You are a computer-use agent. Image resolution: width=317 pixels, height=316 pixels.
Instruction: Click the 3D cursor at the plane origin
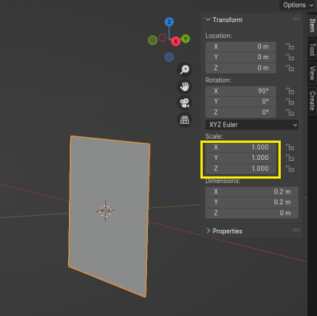pos(105,211)
